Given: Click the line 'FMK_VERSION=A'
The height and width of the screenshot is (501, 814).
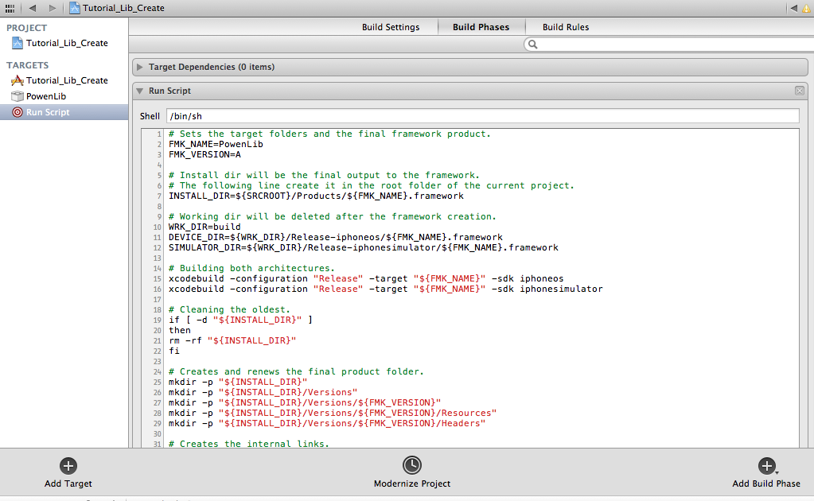Looking at the screenshot, I should click(x=204, y=154).
